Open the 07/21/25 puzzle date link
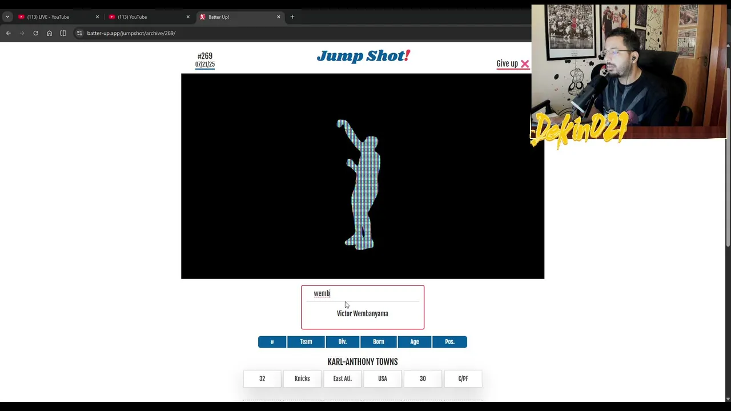 click(205, 65)
